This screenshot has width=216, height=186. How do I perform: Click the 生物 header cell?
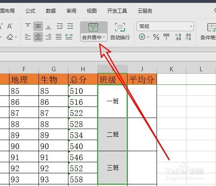(x=53, y=79)
